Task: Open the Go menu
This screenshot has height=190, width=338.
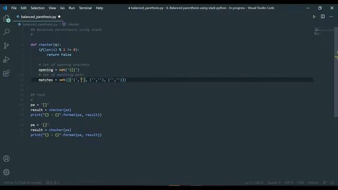Action: [62, 8]
